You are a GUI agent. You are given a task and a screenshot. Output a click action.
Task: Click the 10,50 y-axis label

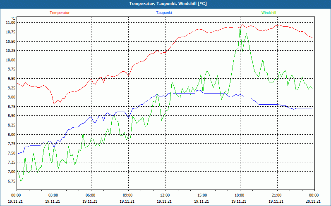[10, 42]
